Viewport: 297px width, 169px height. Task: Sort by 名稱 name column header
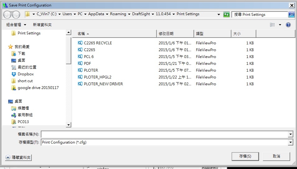114,33
